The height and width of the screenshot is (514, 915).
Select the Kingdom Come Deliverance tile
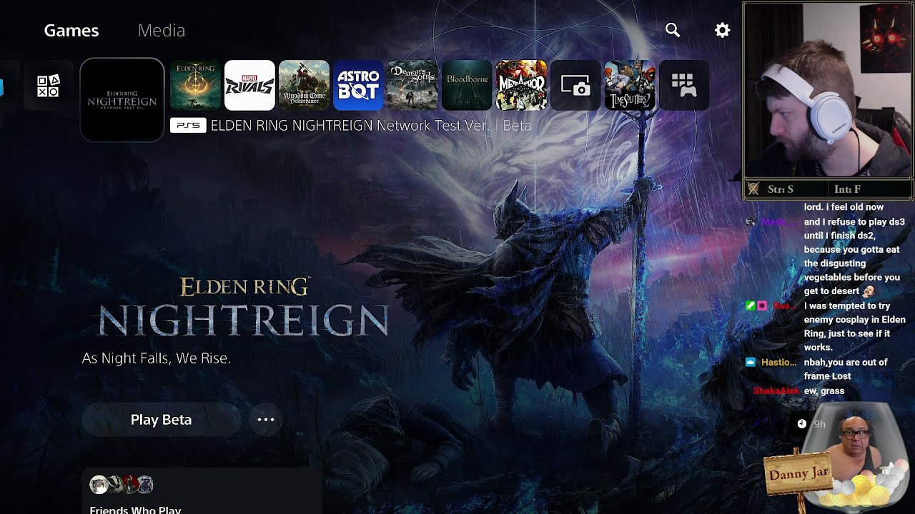(304, 86)
